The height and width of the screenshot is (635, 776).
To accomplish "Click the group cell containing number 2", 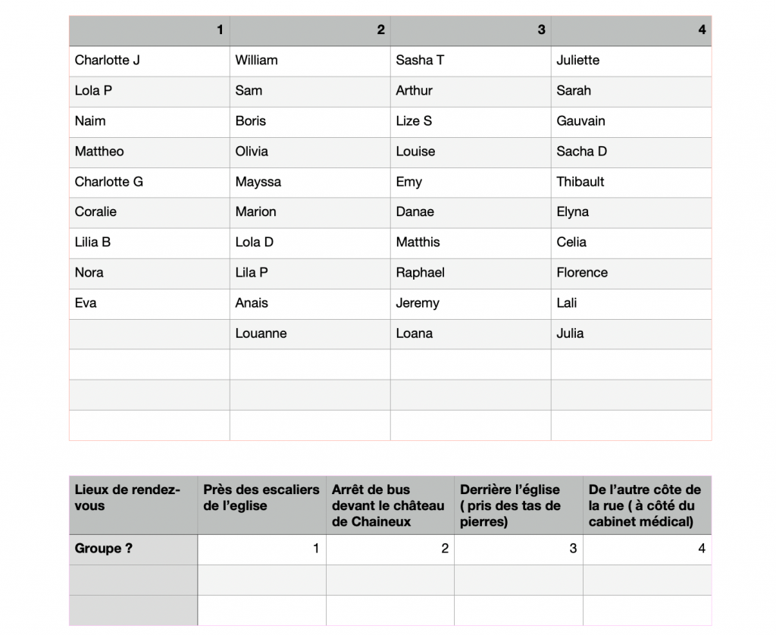I will coord(390,549).
